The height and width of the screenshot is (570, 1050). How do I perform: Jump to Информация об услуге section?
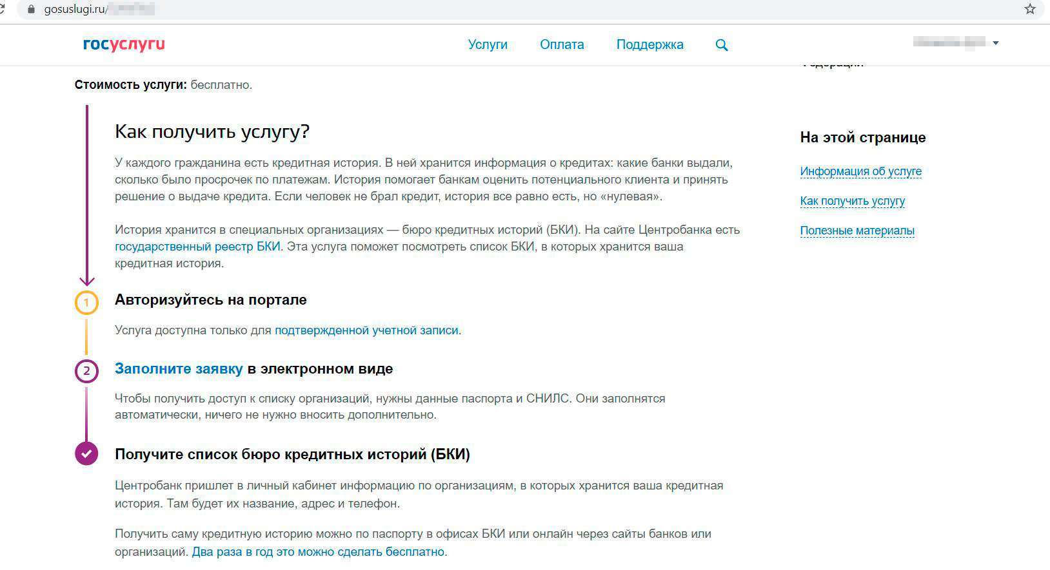point(860,171)
